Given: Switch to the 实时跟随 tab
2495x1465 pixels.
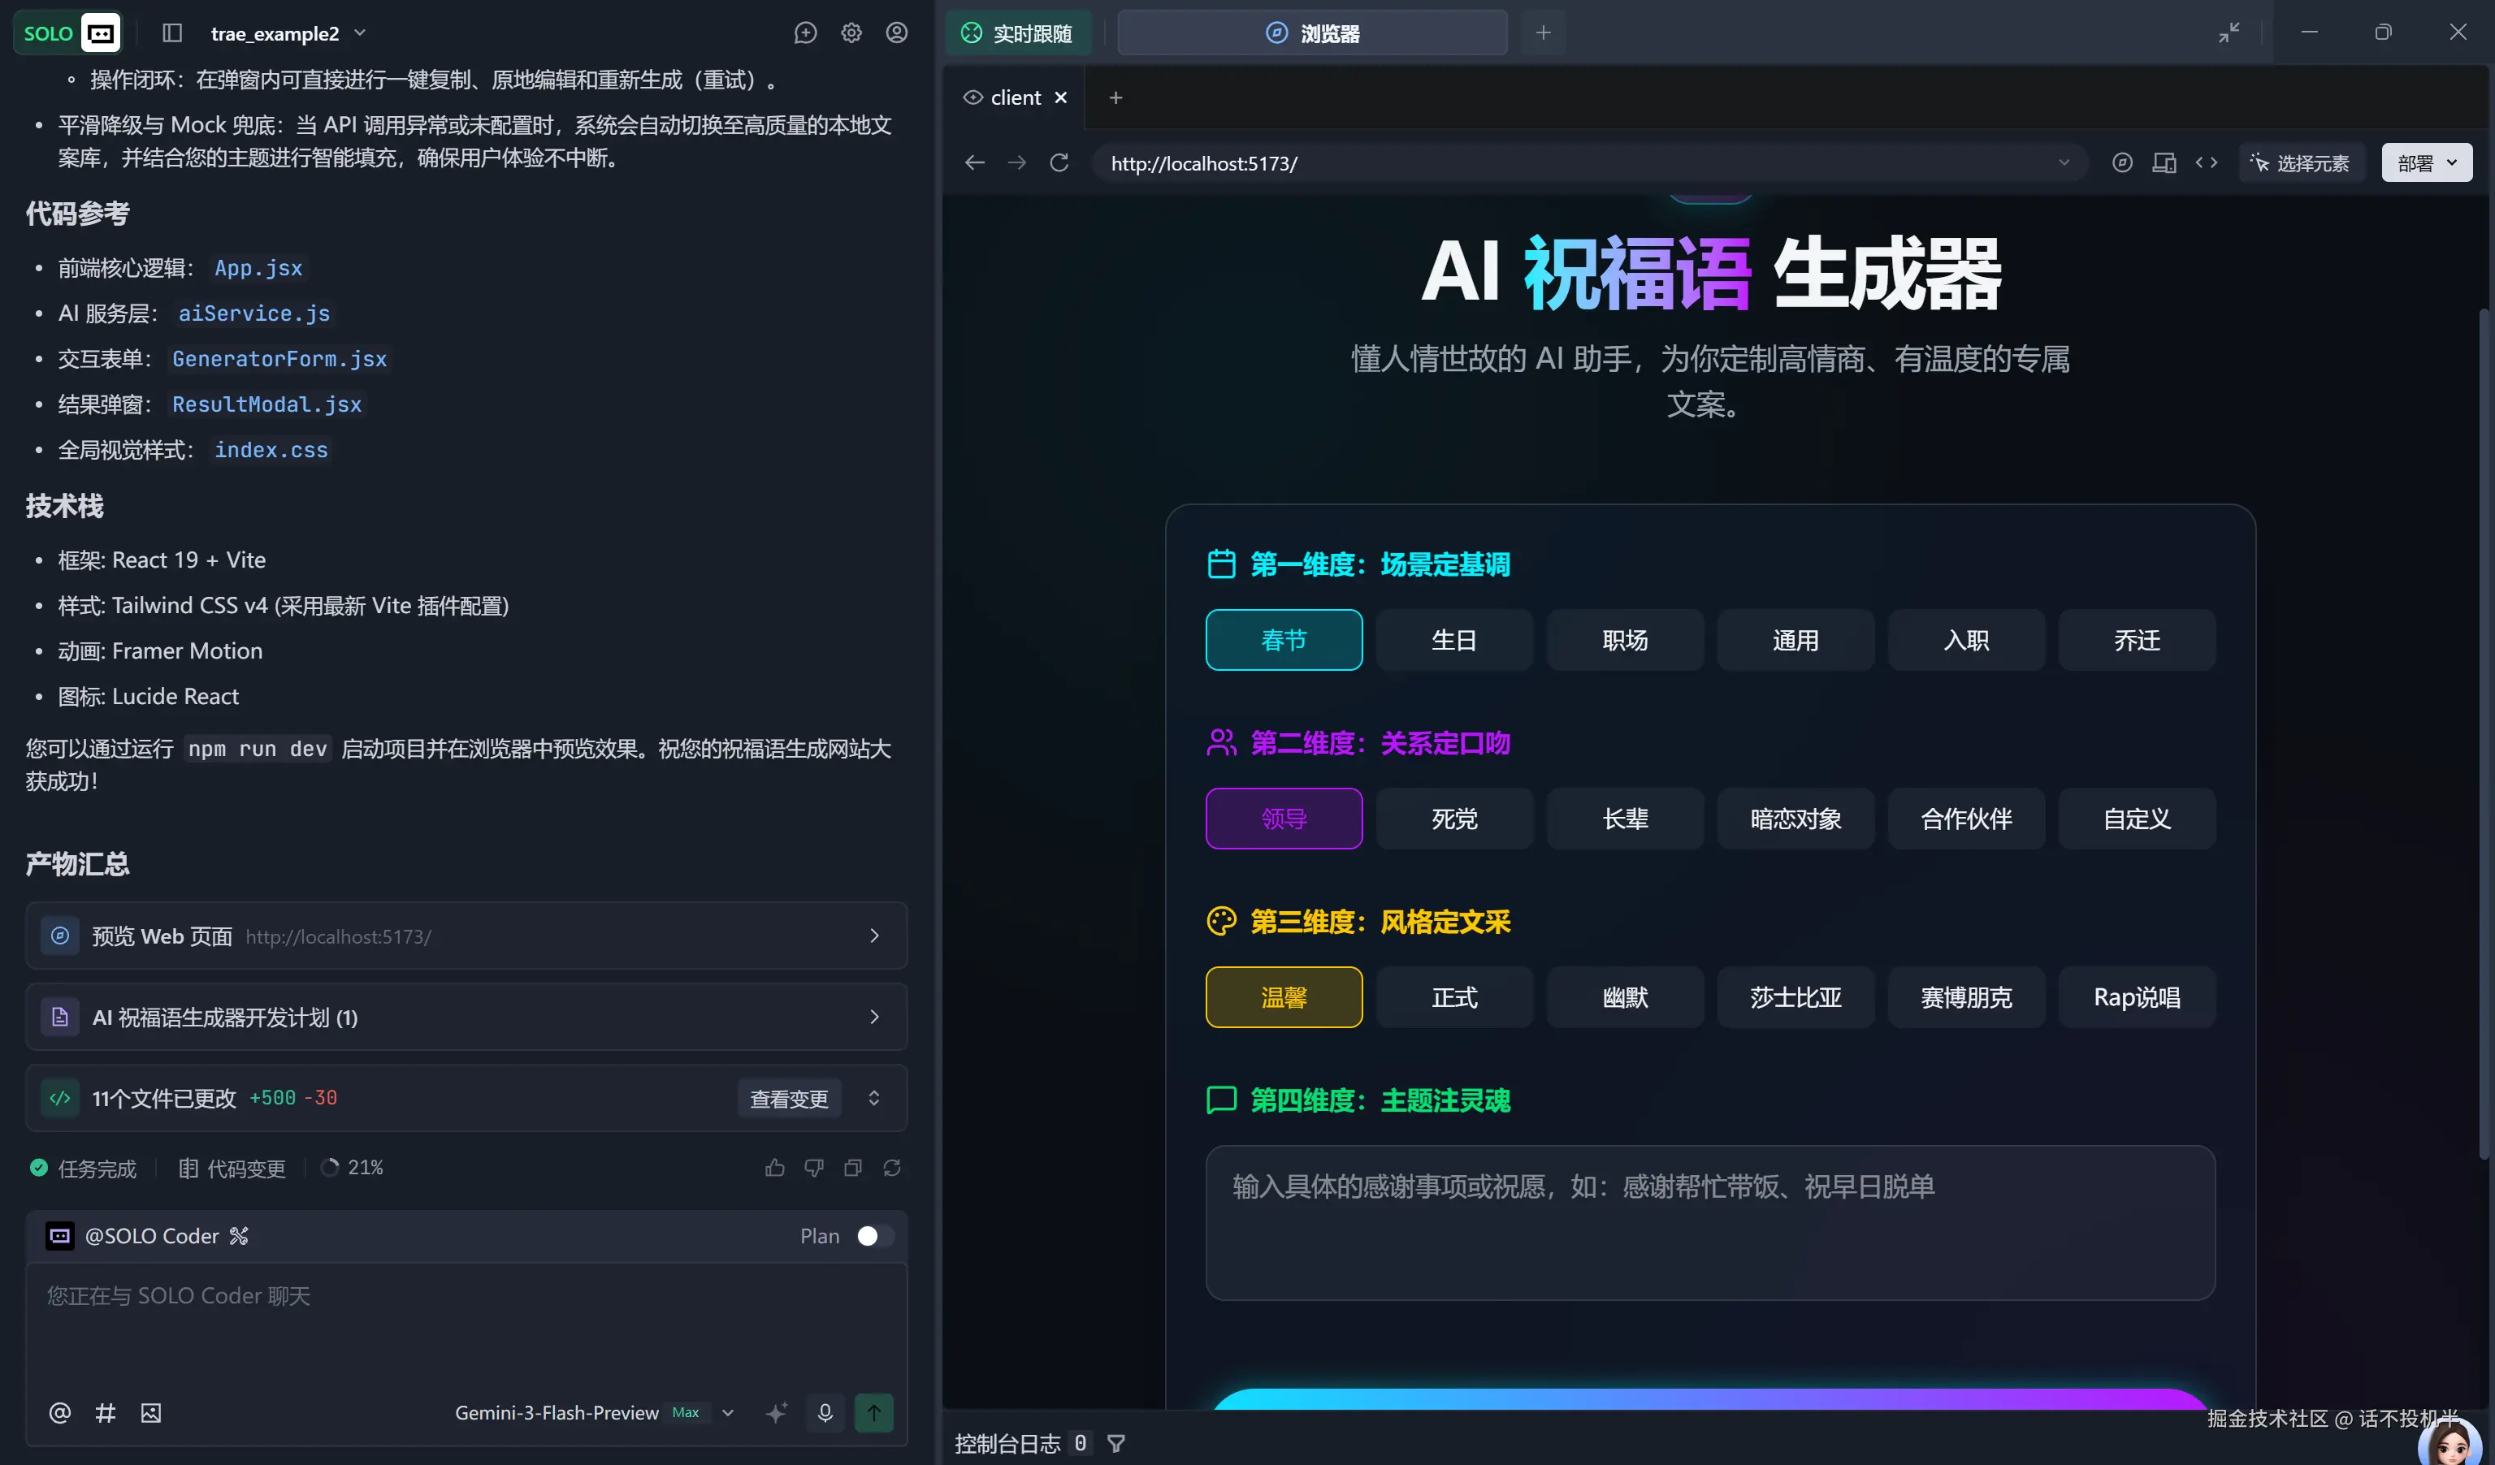Looking at the screenshot, I should tap(1018, 32).
